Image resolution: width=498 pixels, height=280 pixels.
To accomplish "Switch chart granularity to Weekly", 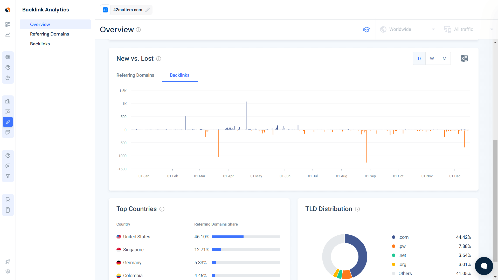I will tap(432, 58).
